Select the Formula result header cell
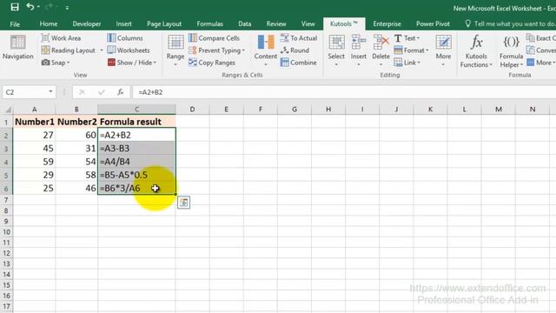This screenshot has width=556, height=313. pos(136,122)
